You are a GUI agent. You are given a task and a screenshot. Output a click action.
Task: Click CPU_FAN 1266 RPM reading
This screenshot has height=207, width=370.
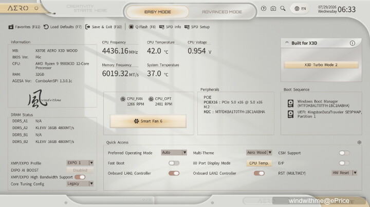[x=136, y=104]
